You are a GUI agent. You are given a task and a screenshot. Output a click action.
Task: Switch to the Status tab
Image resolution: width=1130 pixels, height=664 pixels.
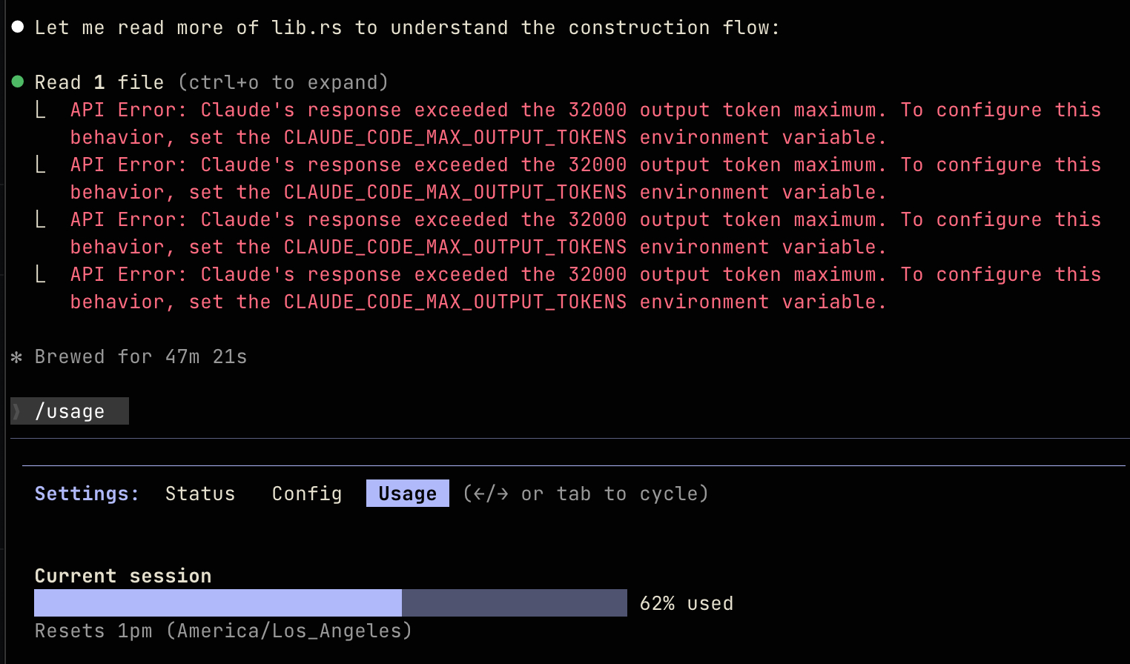pyautogui.click(x=199, y=494)
